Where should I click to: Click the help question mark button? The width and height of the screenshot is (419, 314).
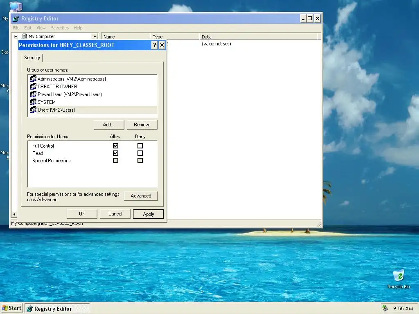(154, 45)
